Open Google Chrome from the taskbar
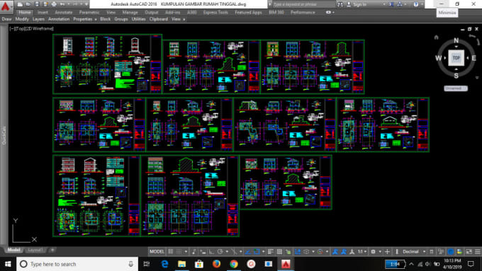The height and width of the screenshot is (271, 482). pos(234,264)
